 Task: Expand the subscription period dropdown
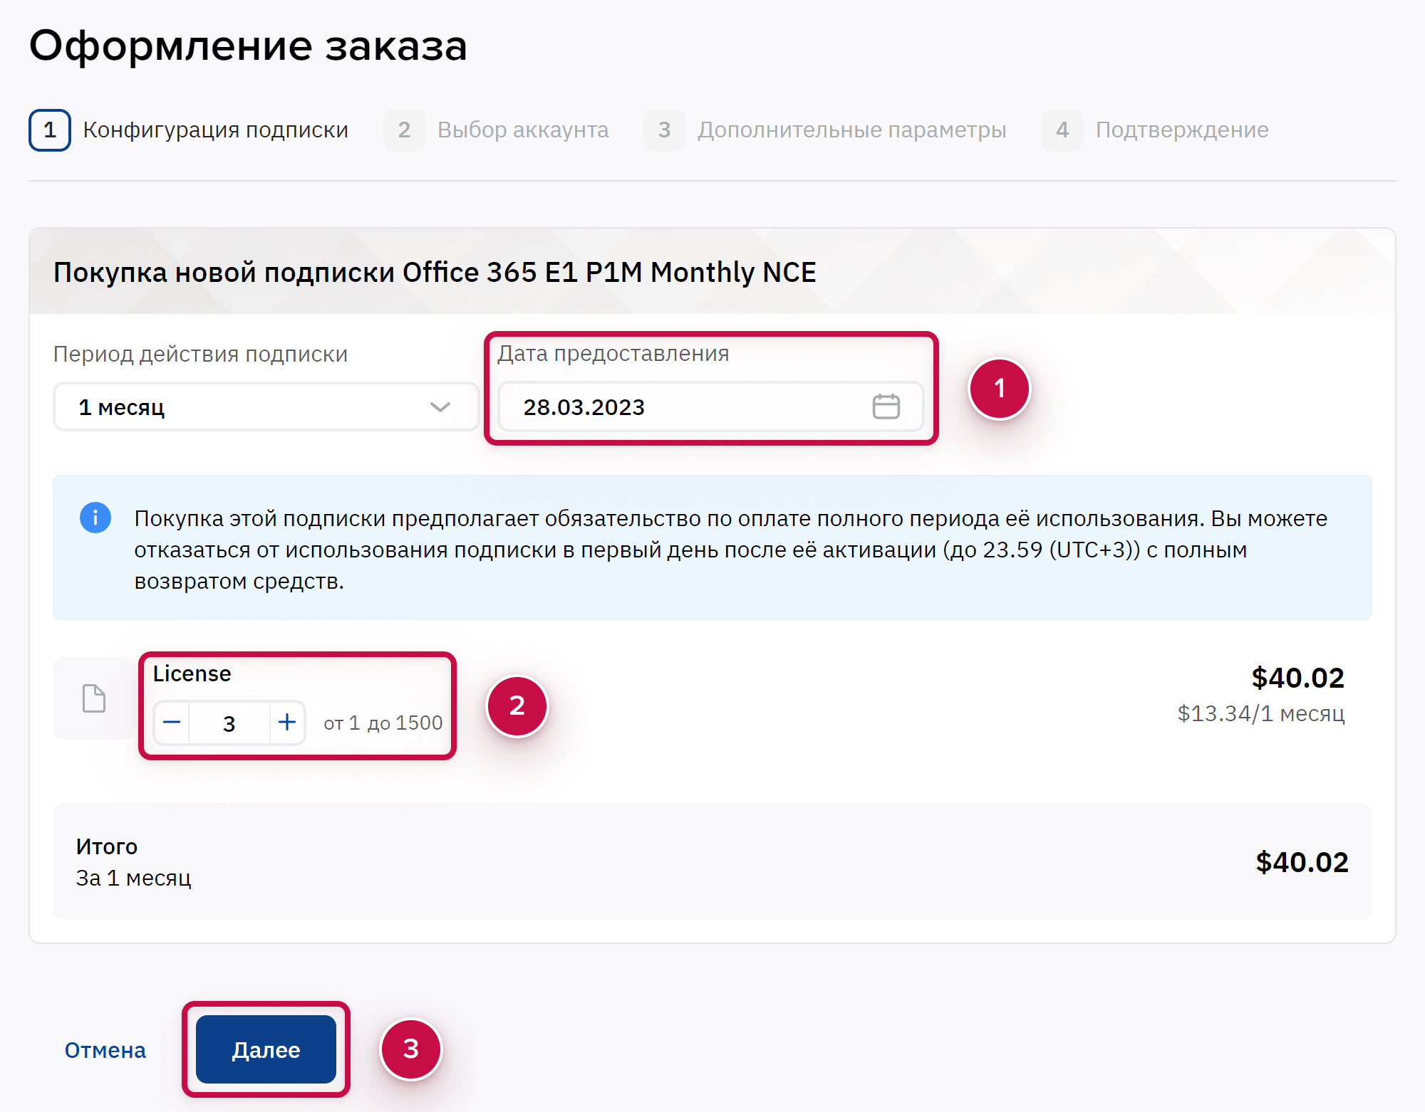265,406
